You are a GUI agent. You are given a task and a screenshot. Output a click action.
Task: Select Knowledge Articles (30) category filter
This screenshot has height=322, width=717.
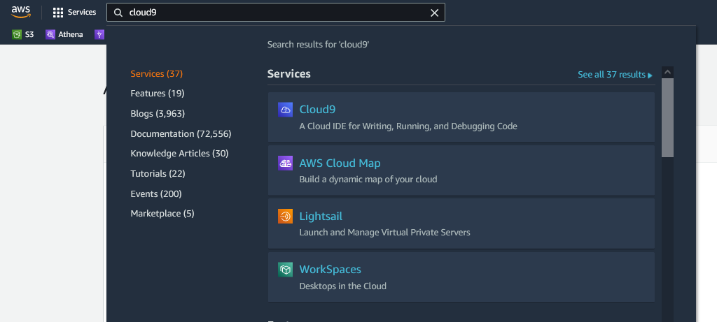[179, 154]
